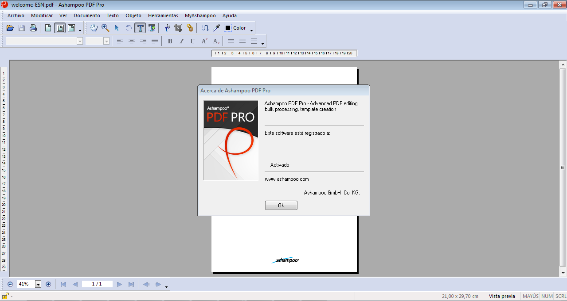Viewport: 567px width, 301px height.
Task: Click the padlock security icon in status bar
Action: click(x=5, y=296)
